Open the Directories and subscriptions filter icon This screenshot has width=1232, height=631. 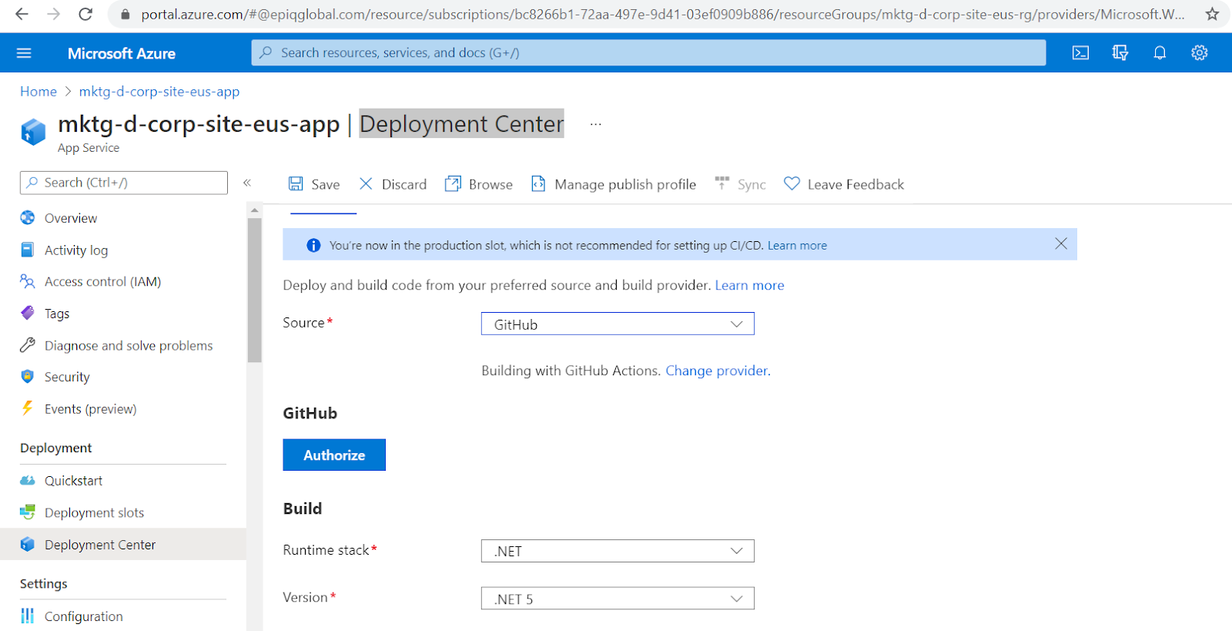1120,52
